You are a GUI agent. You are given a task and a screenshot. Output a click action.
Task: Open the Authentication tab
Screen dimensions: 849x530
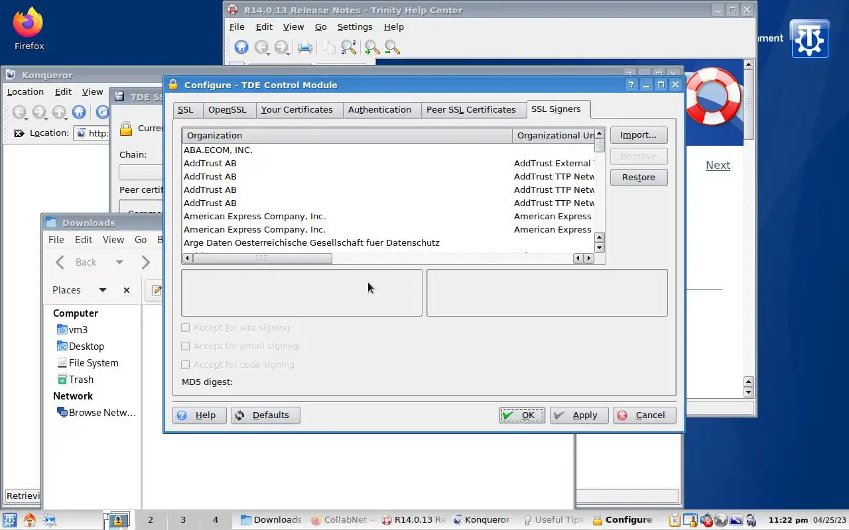[x=380, y=110]
